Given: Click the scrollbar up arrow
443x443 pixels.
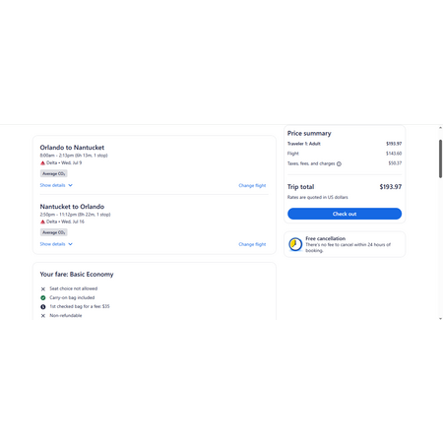Looking at the screenshot, I should 440,128.
